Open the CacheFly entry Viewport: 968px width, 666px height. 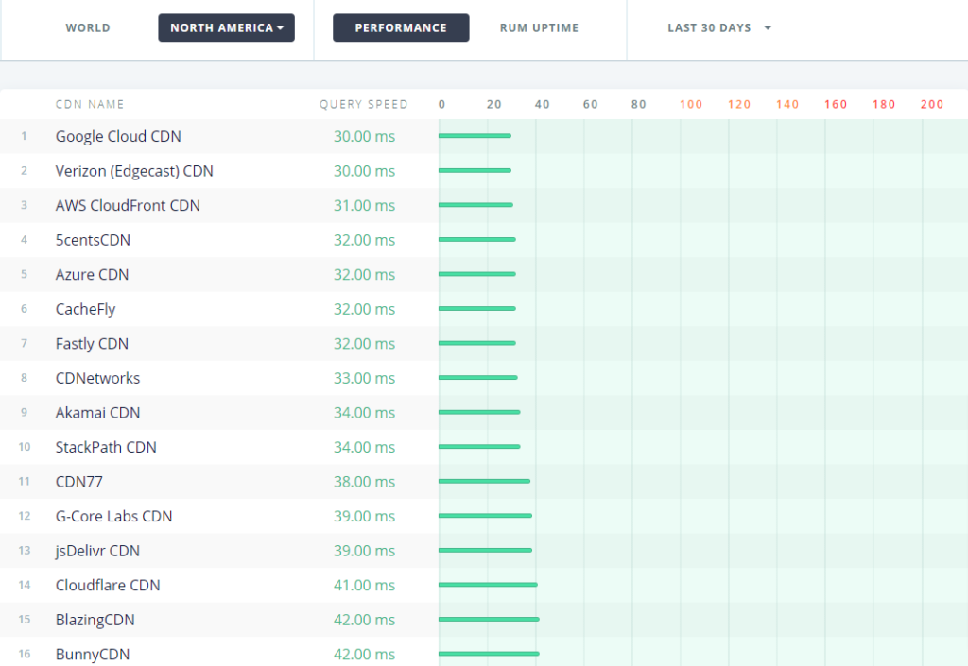[x=85, y=309]
